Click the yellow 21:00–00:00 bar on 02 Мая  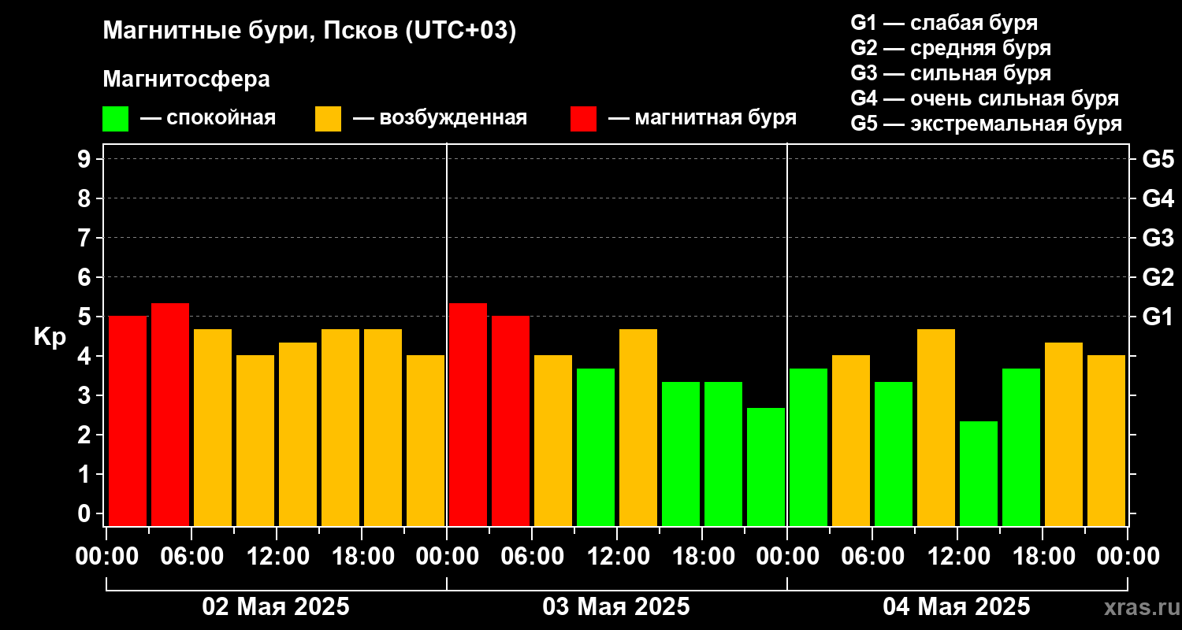pyautogui.click(x=426, y=440)
